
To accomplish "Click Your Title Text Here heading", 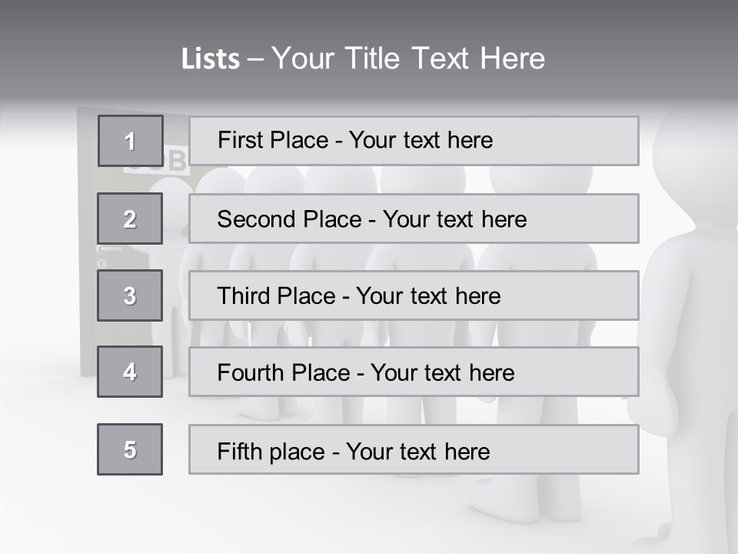I will 408,58.
